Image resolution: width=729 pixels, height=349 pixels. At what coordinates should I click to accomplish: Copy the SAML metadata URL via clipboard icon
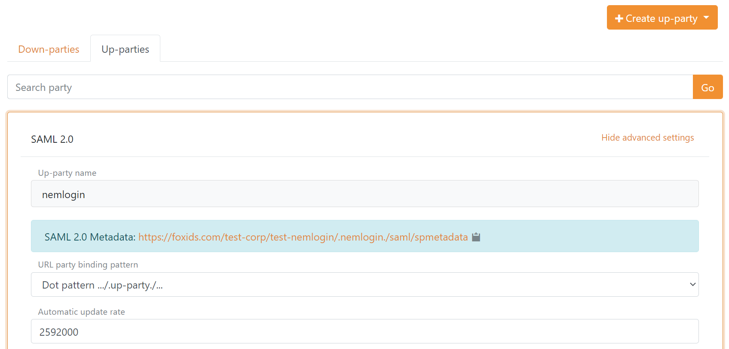pyautogui.click(x=476, y=237)
